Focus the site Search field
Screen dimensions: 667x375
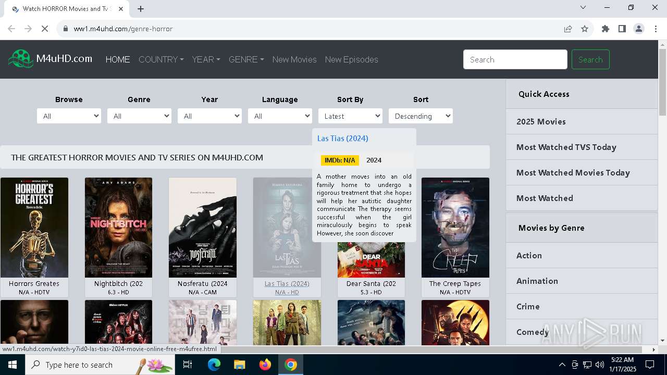[x=515, y=59]
